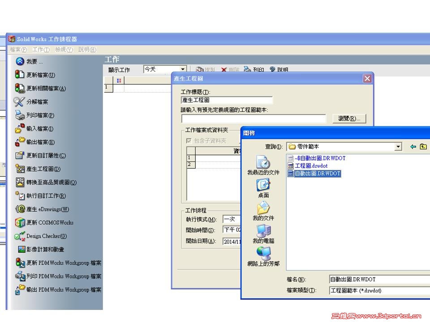Click the 我要... collapse icon in sidebar
The image size is (430, 322).
[20, 61]
